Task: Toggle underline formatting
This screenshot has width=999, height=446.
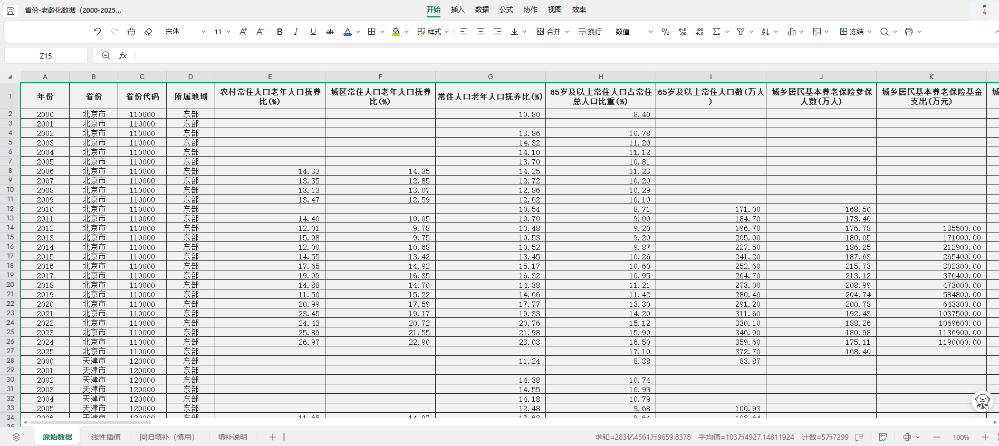Action: pyautogui.click(x=313, y=32)
